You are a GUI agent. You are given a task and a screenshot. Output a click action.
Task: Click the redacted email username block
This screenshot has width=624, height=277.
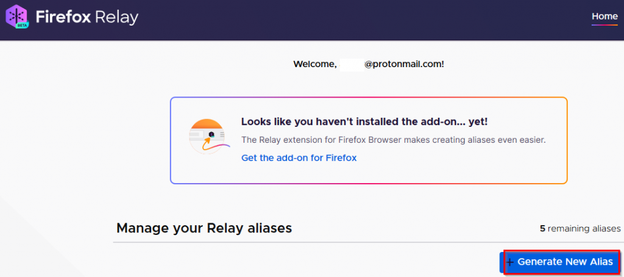pyautogui.click(x=352, y=64)
